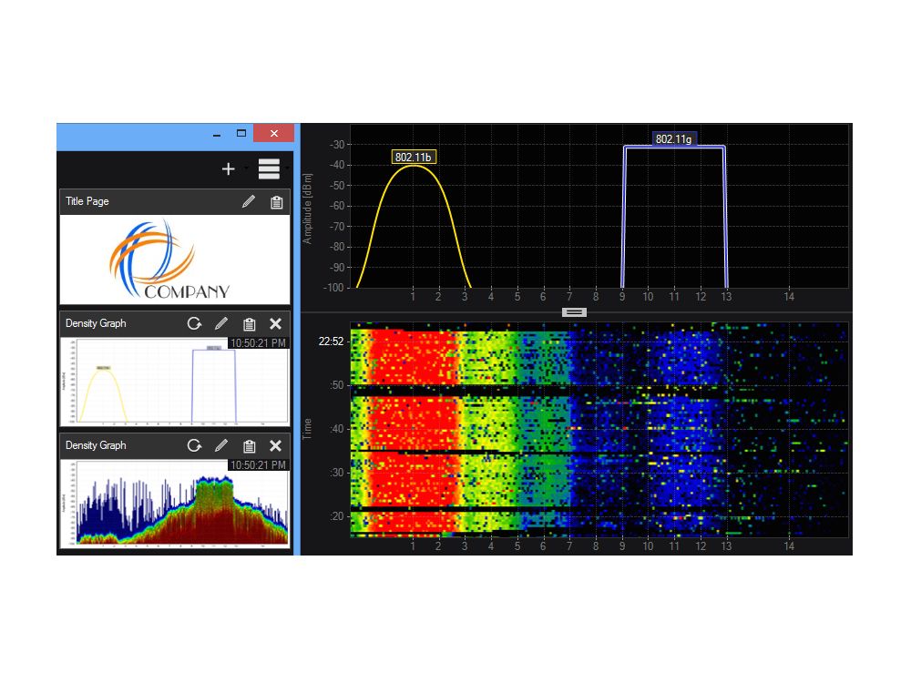Viewport: 911px width, 683px height.
Task: Click the 22:52 time label on waterfall
Action: click(332, 341)
